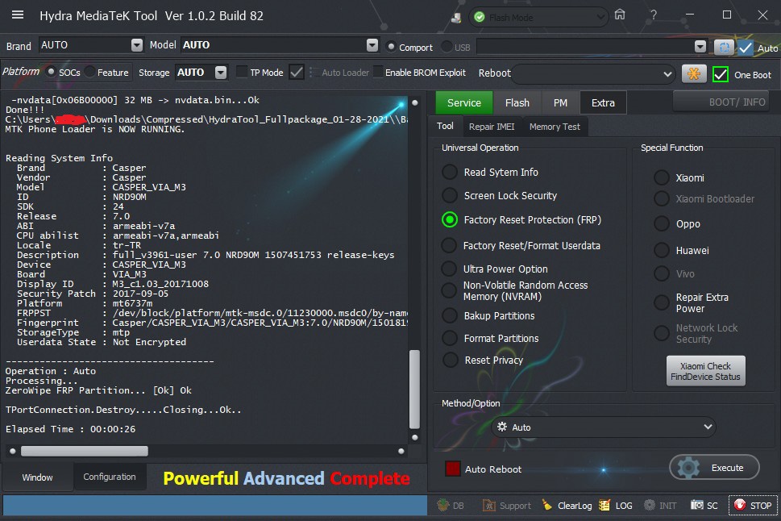
Task: Switch to the Flash tab
Action: (x=517, y=102)
